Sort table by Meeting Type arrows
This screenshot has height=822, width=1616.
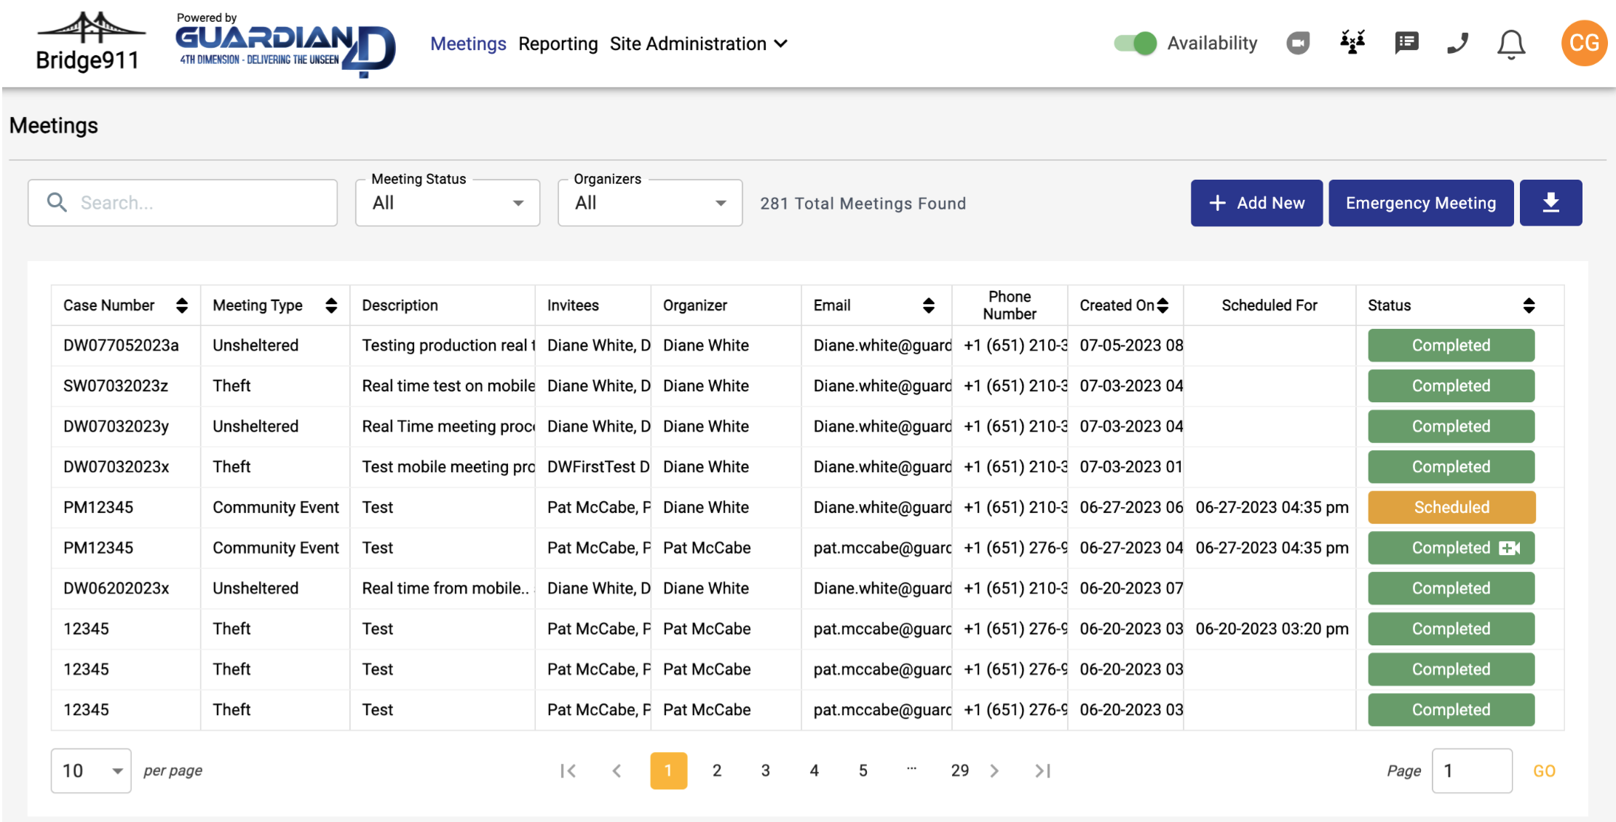click(331, 306)
